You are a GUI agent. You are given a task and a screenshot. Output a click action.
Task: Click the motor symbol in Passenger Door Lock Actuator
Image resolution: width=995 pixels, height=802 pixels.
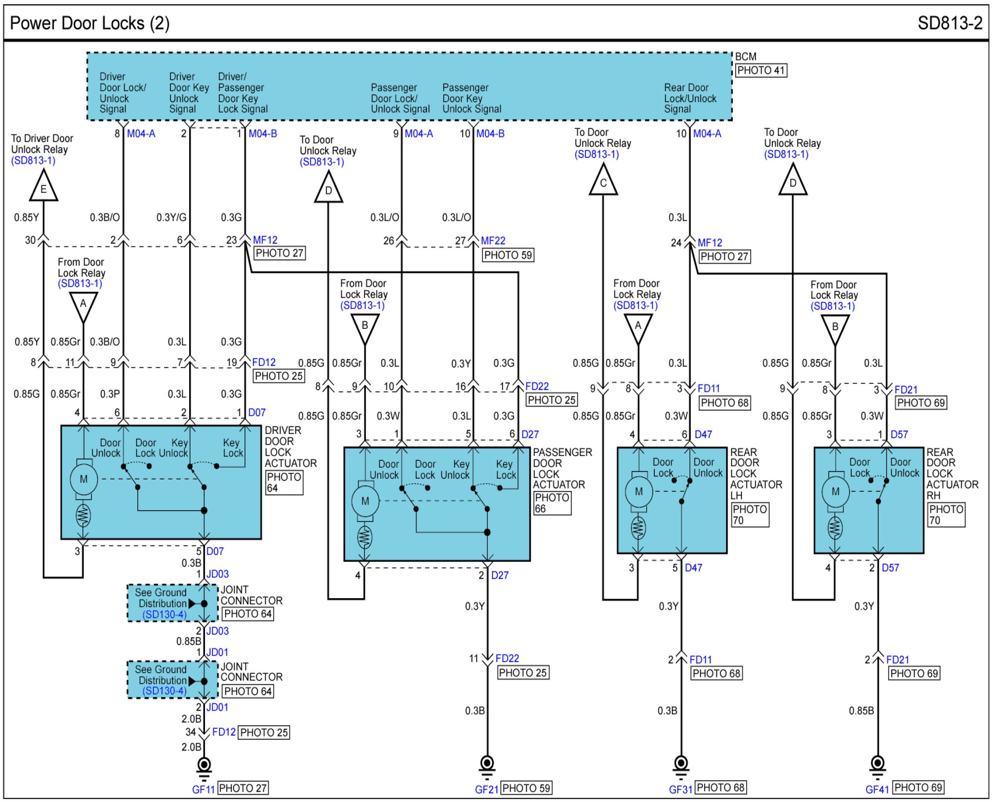[365, 501]
